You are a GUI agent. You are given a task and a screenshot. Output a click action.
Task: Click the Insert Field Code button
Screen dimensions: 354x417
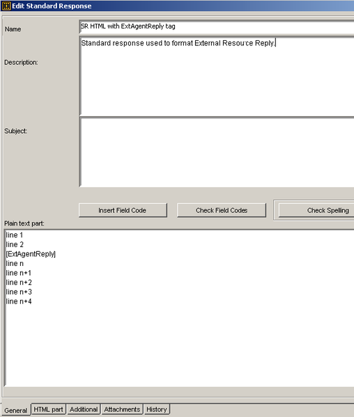point(123,210)
